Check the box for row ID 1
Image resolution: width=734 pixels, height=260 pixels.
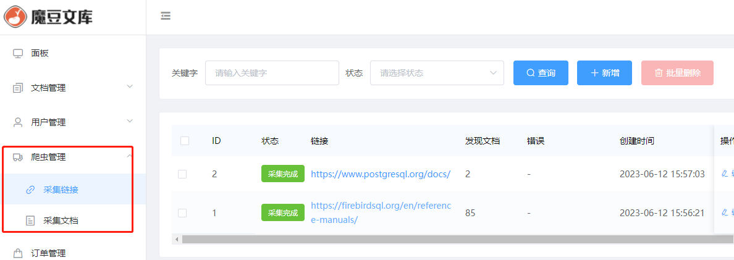tap(182, 213)
